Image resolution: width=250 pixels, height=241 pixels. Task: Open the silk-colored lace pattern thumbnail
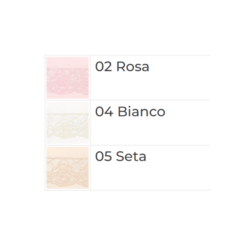67,168
